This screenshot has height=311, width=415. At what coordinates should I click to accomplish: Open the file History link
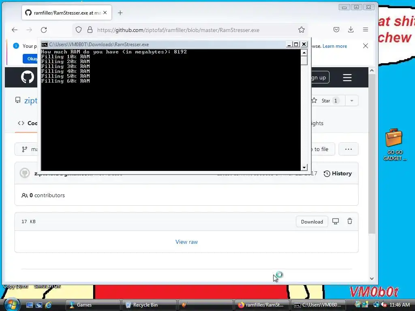[338, 173]
